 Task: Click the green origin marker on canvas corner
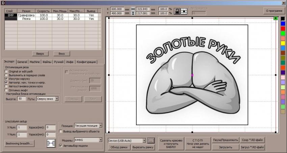point(276,18)
